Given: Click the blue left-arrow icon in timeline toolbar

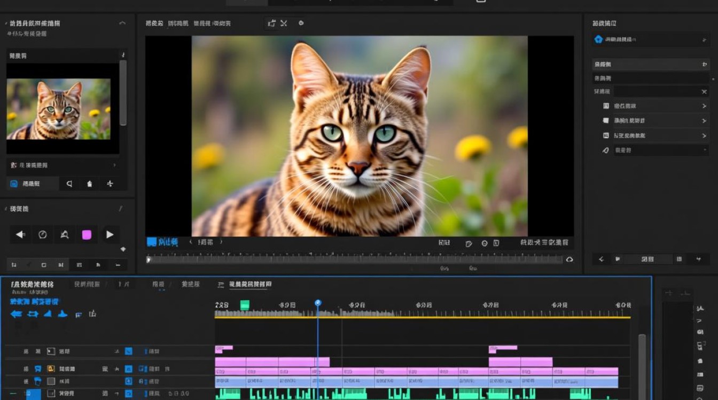Looking at the screenshot, I should 17,314.
